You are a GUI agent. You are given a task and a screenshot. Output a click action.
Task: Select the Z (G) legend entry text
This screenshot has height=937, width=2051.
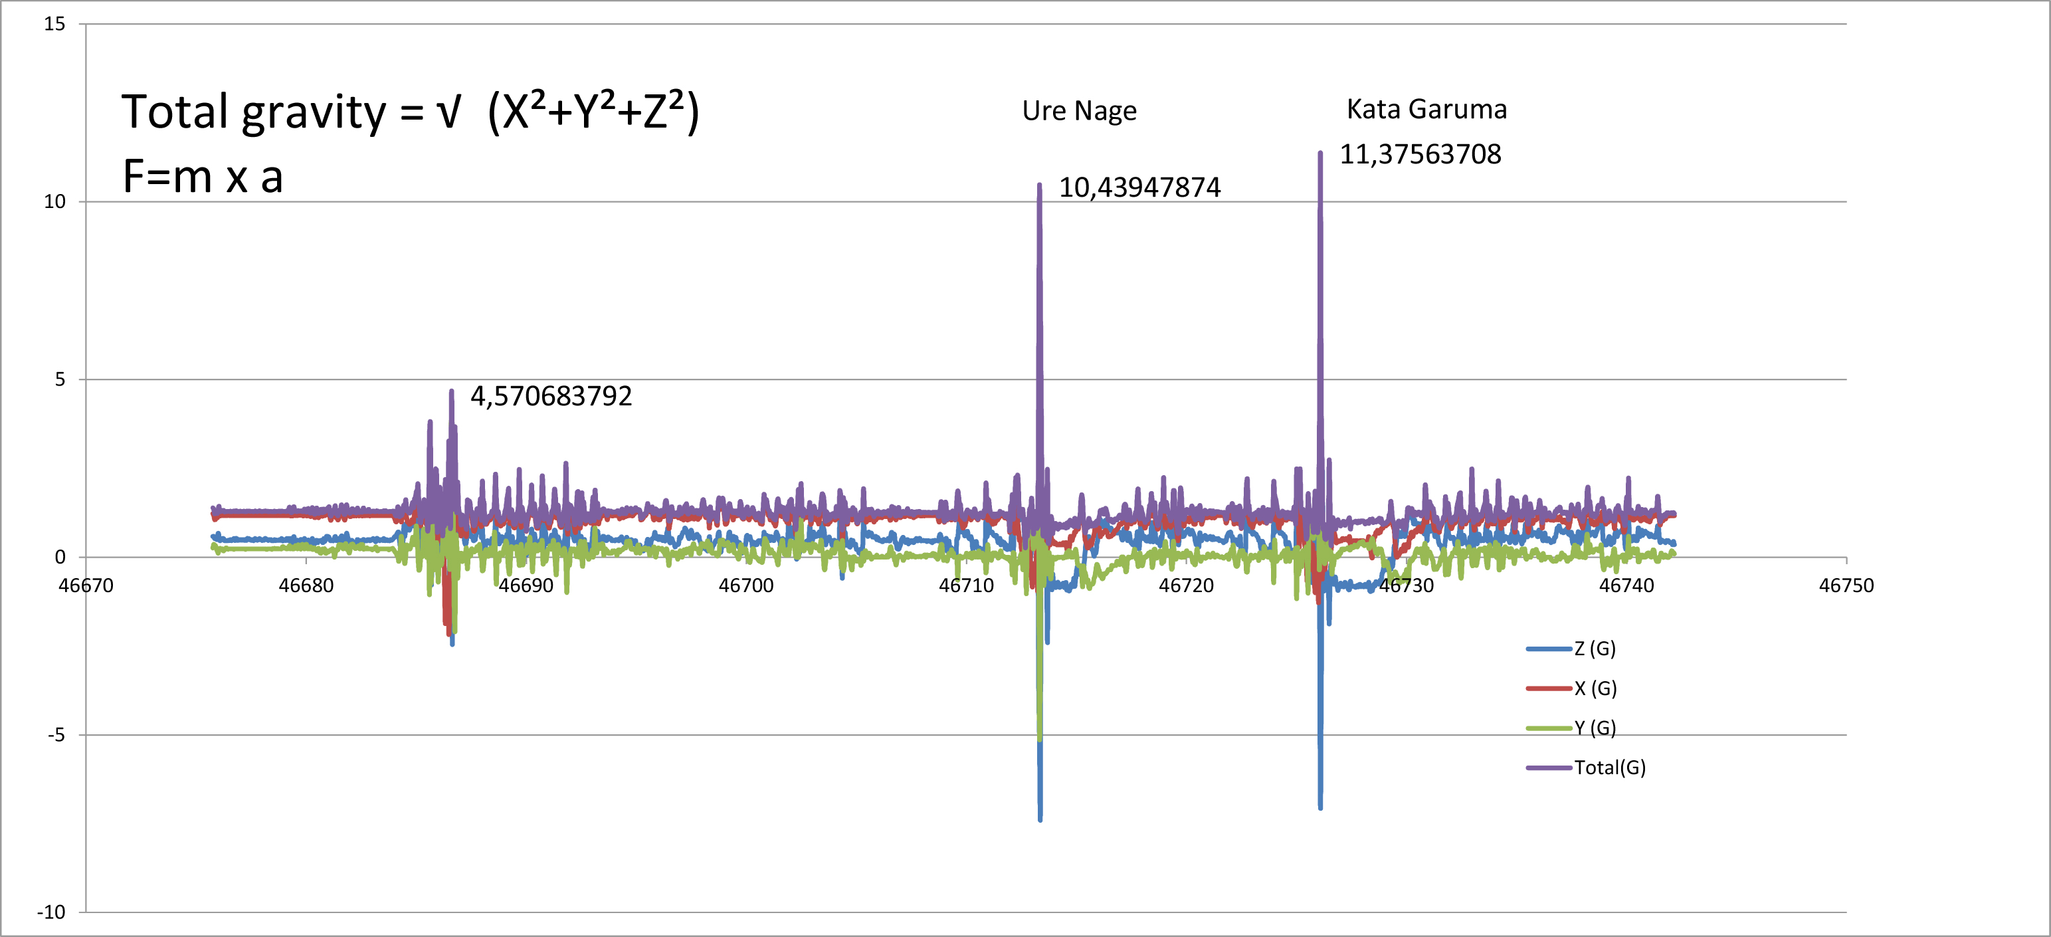pyautogui.click(x=1595, y=649)
